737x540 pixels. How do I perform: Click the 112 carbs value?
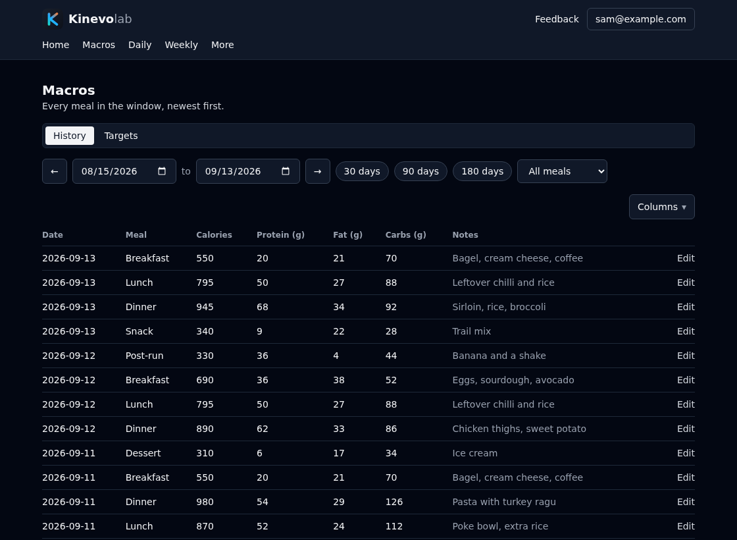click(x=394, y=526)
